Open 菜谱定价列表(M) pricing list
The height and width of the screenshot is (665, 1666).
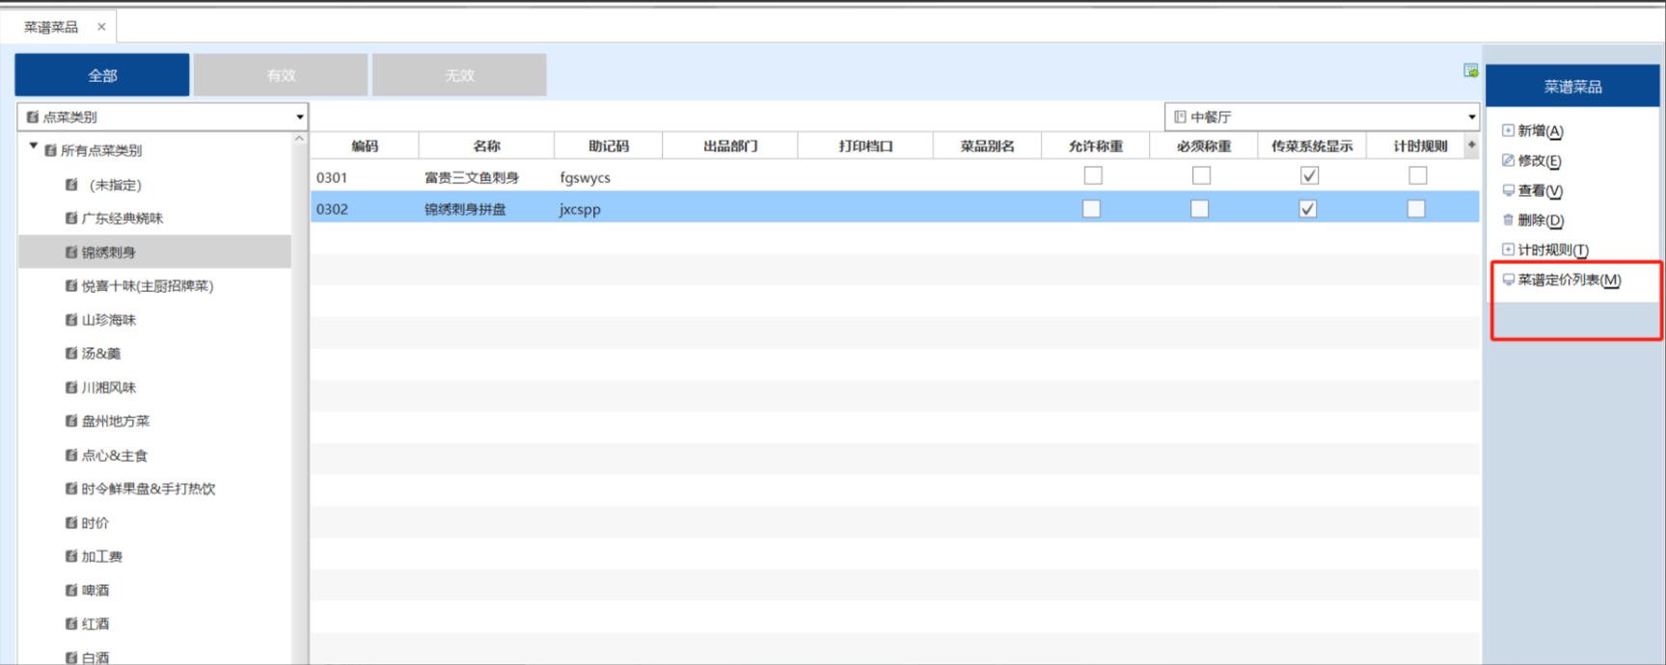(x=1569, y=279)
